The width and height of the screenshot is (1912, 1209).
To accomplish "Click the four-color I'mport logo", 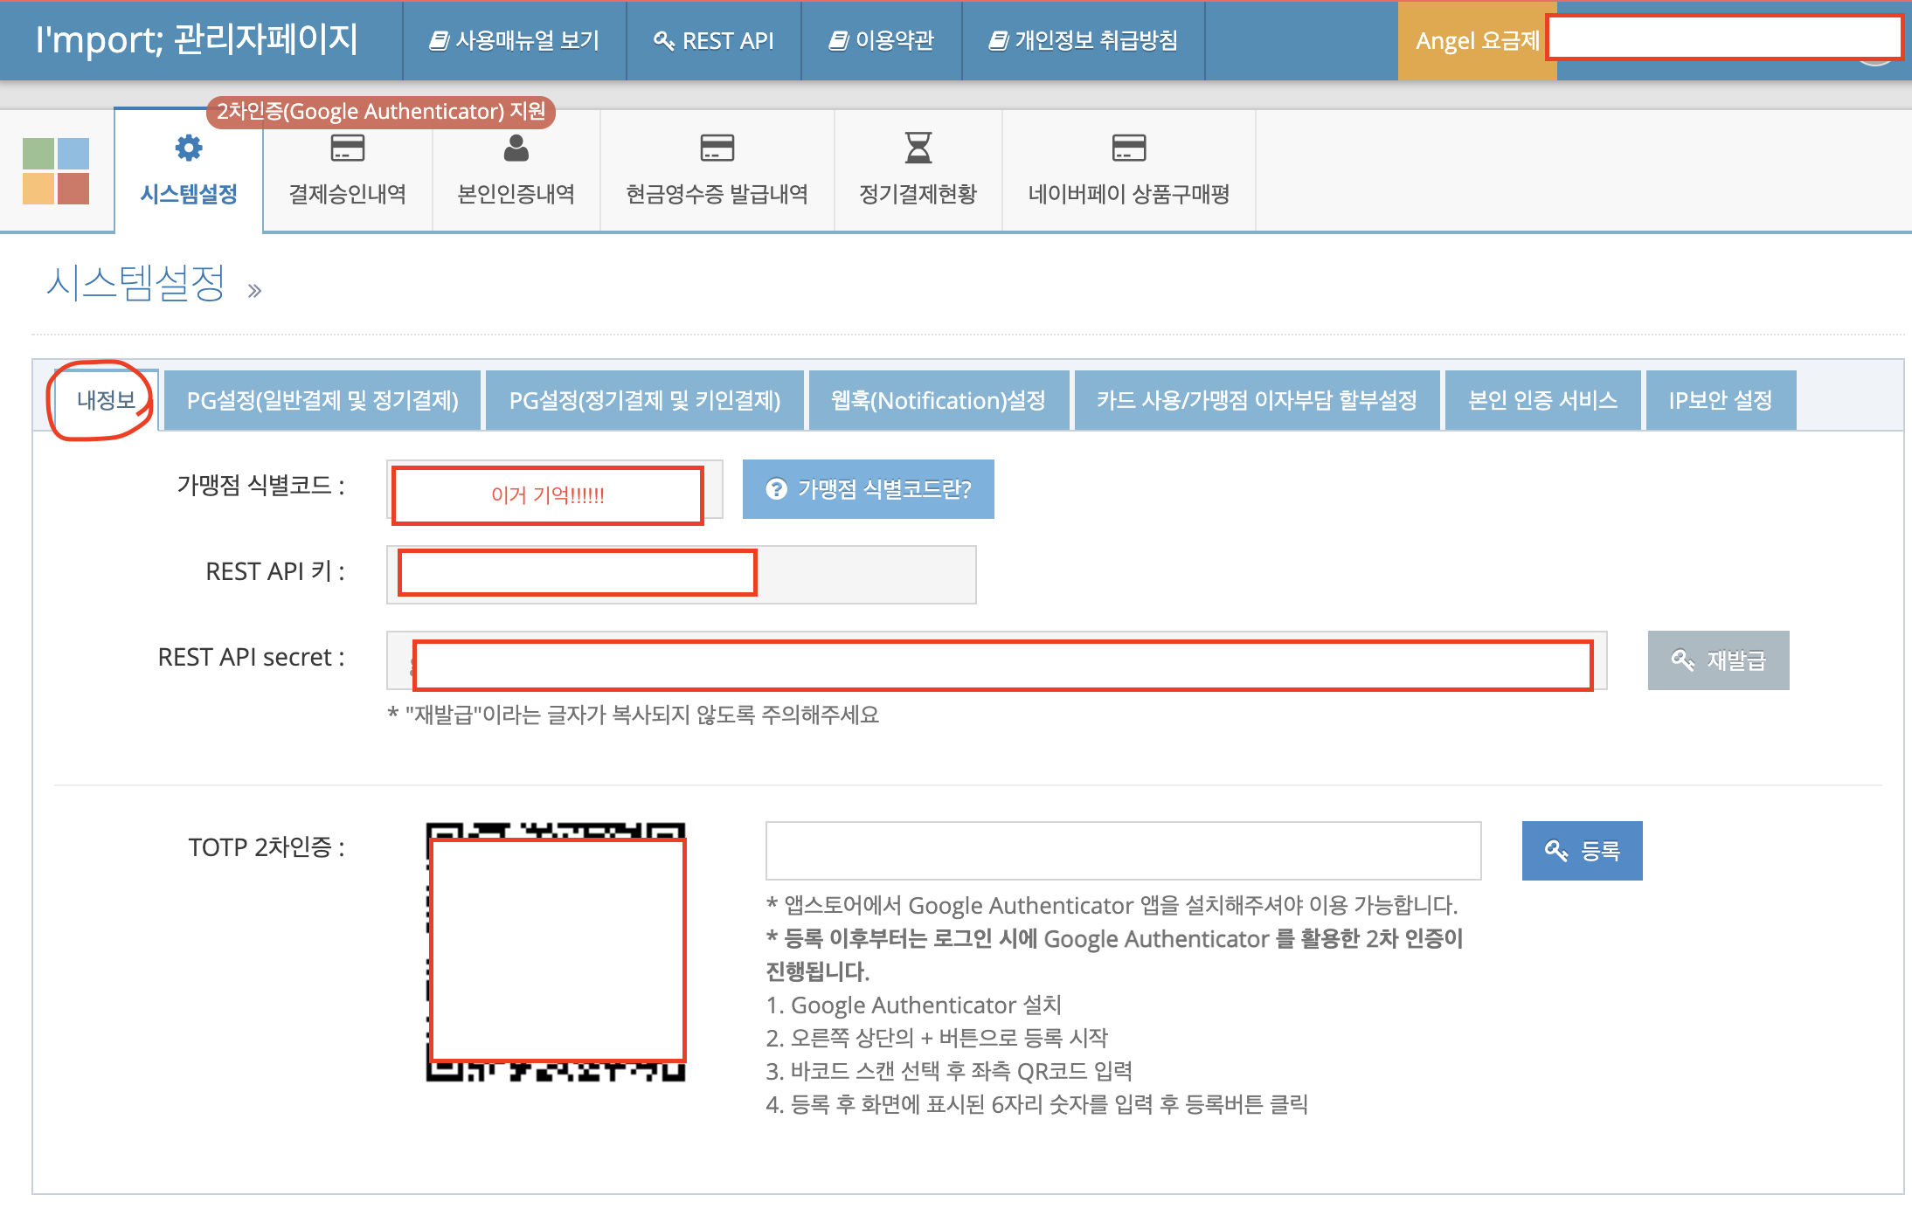I will [56, 171].
